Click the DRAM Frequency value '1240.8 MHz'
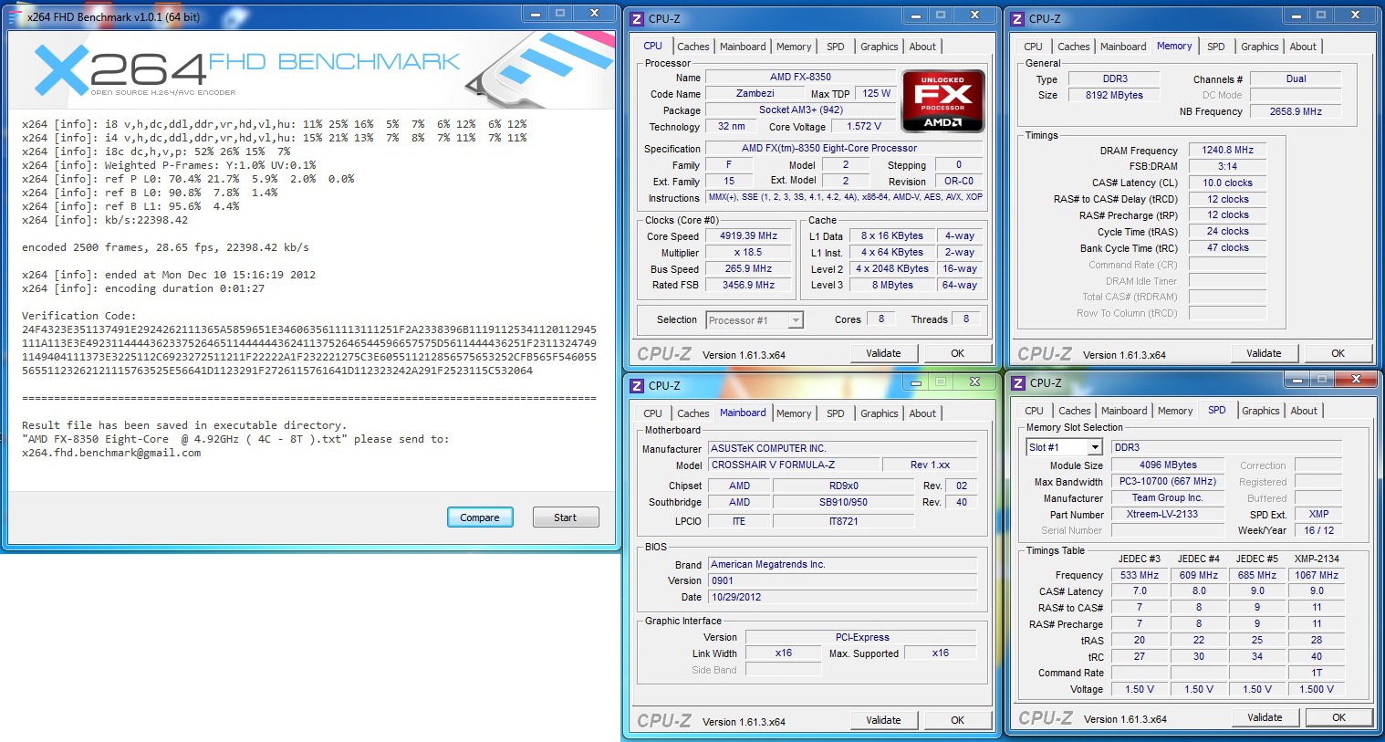1385x742 pixels. coord(1227,151)
